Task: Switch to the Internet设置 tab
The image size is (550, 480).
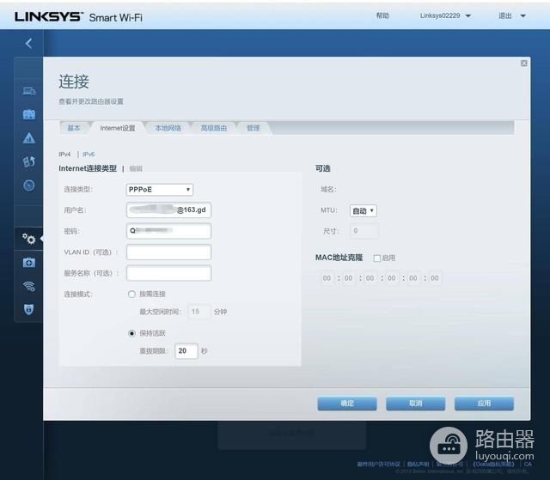Action: click(x=118, y=128)
